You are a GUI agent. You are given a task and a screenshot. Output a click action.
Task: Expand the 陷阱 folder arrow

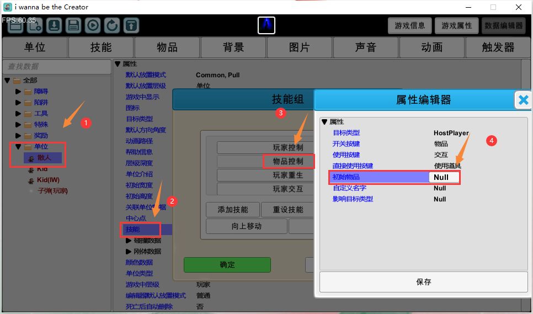coord(18,103)
